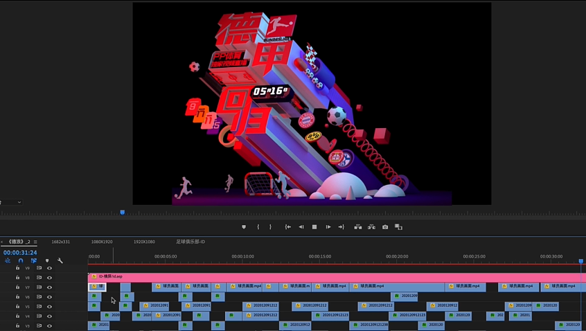Hide track V6 output with eye icon
This screenshot has height=331, width=586.
pyautogui.click(x=49, y=296)
